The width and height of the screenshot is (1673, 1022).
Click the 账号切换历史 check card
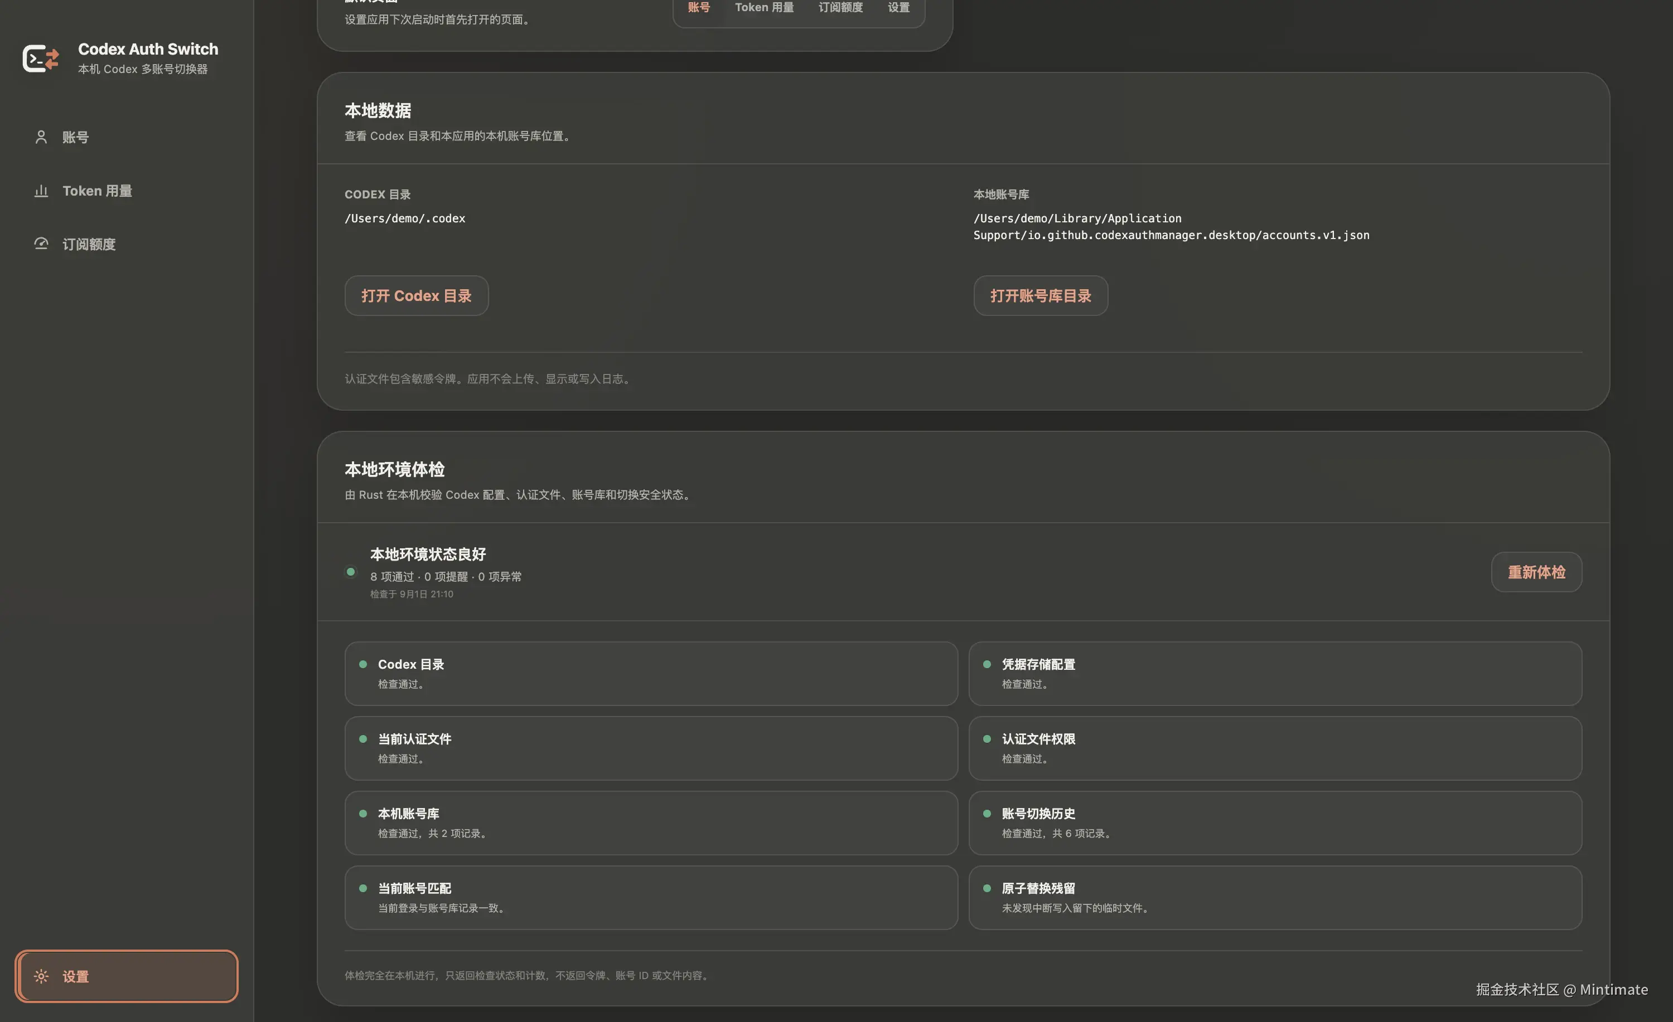(x=1274, y=823)
